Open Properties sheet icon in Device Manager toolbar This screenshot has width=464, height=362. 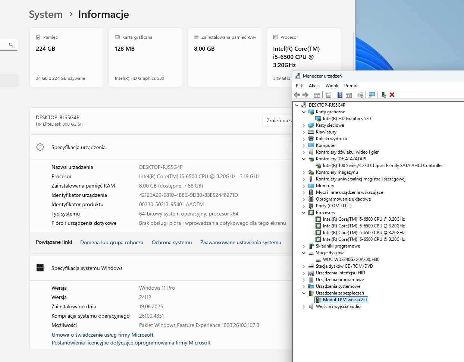(x=328, y=95)
